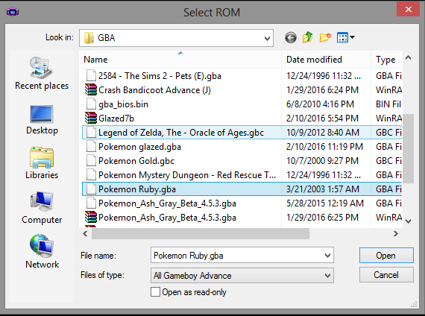
Task: Select Glazed7b archive icon
Action: [x=91, y=118]
